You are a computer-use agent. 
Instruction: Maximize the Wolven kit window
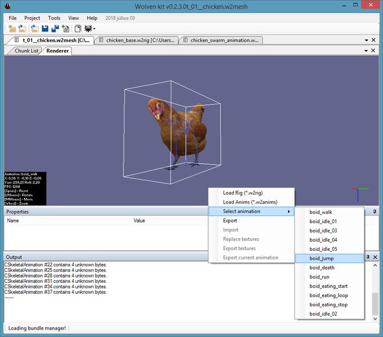coord(356,5)
